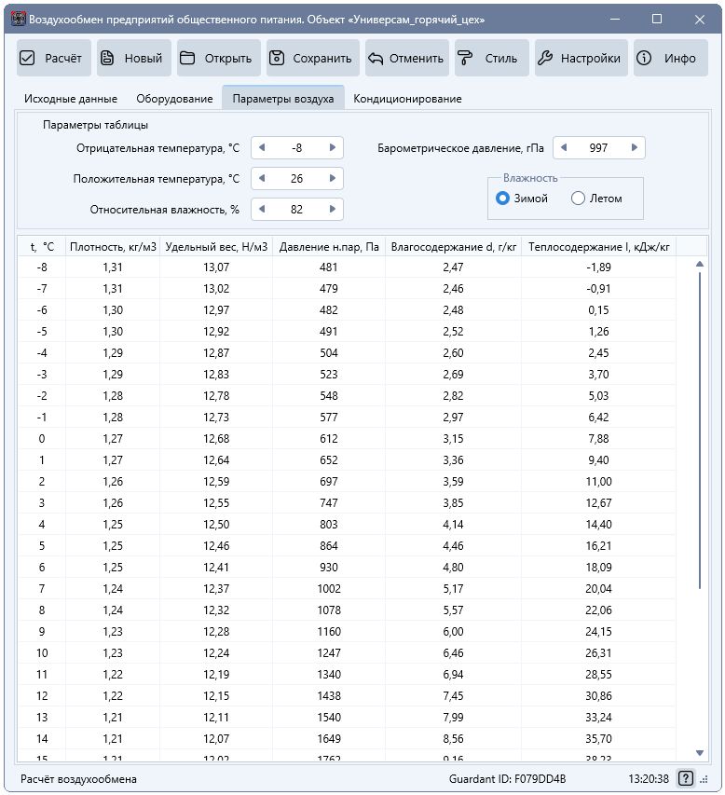
Task: Select the Зимой humidity radio button
Action: tap(503, 199)
